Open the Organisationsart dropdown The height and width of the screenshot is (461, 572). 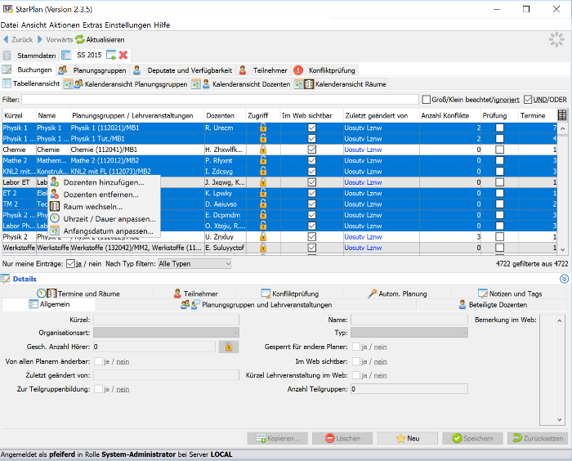167,333
